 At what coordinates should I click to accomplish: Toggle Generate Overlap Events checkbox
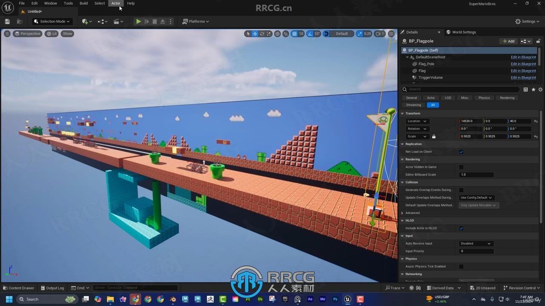pos(461,190)
